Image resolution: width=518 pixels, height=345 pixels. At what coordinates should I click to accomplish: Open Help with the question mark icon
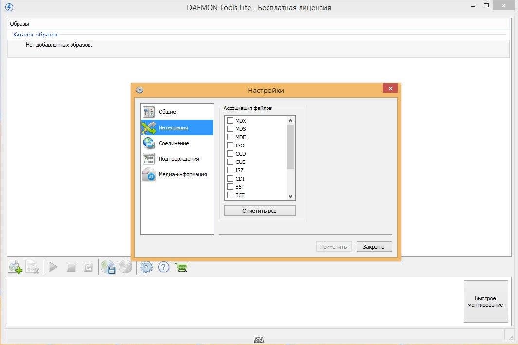(163, 267)
